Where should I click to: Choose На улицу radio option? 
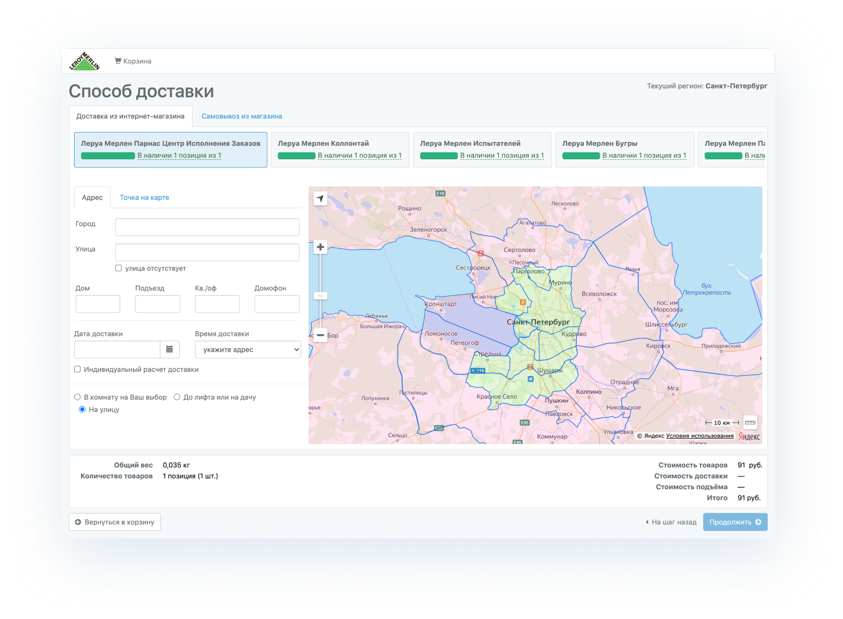coord(82,409)
